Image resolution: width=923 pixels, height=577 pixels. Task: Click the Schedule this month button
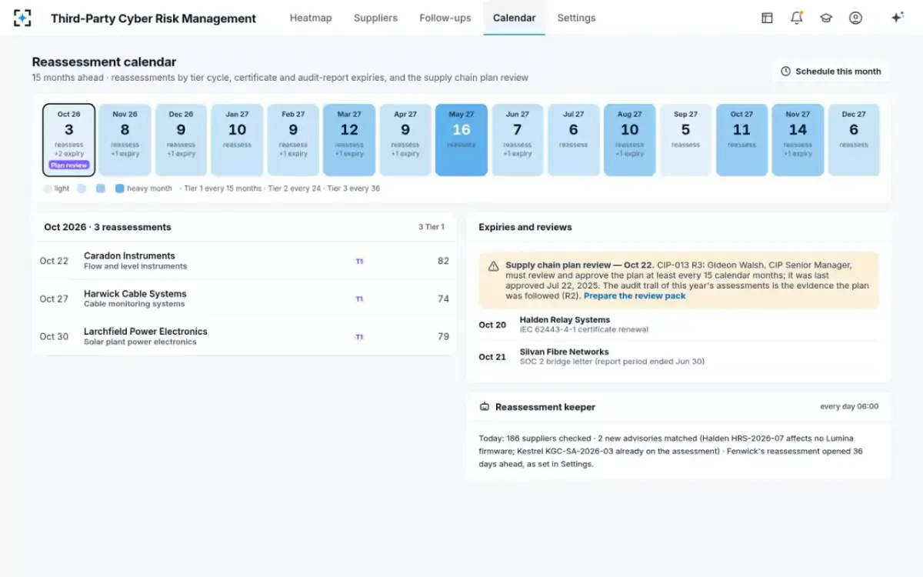point(831,72)
